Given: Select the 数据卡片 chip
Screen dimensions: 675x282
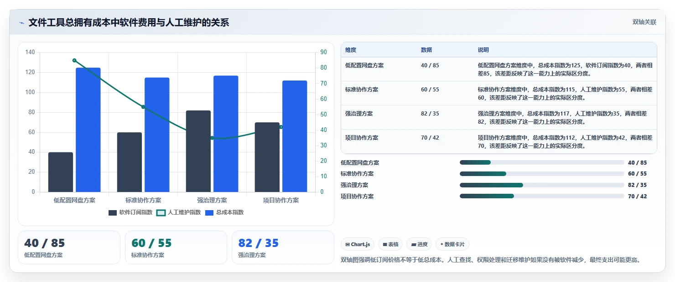Looking at the screenshot, I should (452, 244).
